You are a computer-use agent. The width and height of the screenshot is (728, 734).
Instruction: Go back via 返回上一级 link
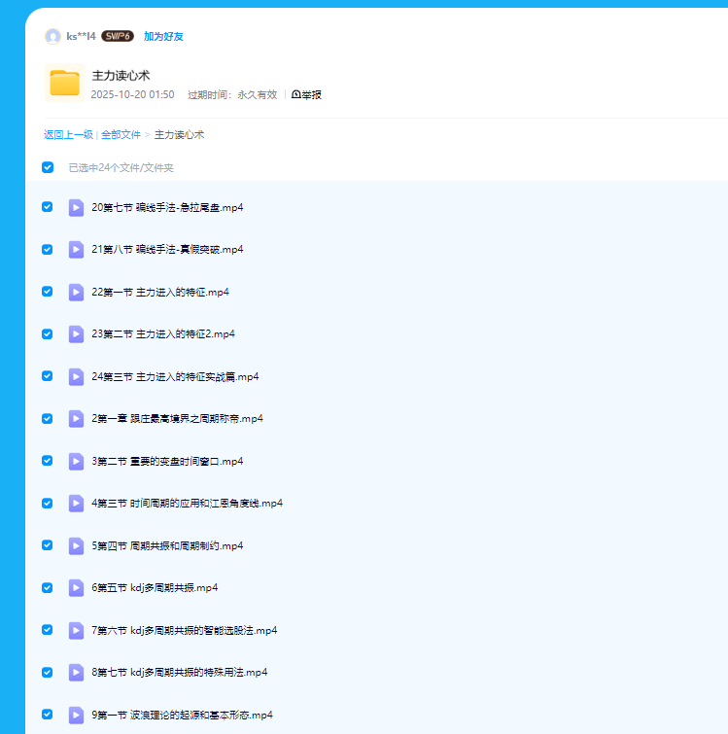68,135
